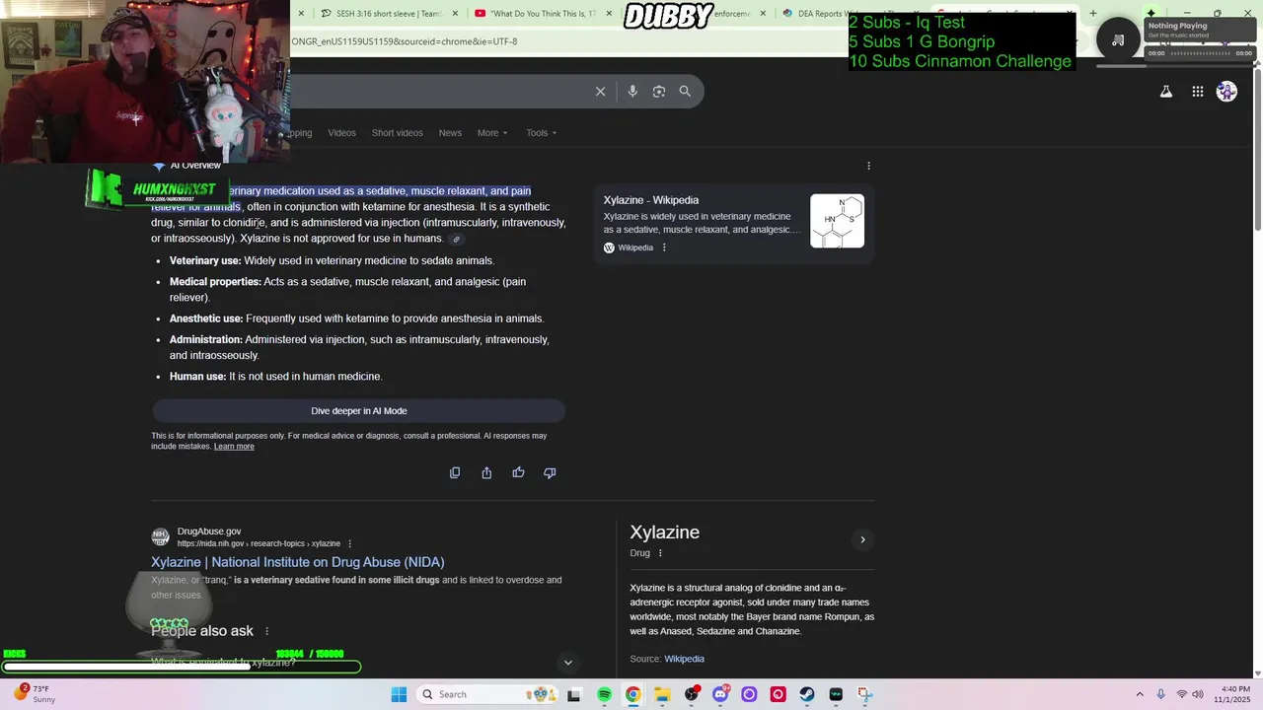Close the SESH 3:16 short sleeve tab

pyautogui.click(x=455, y=14)
